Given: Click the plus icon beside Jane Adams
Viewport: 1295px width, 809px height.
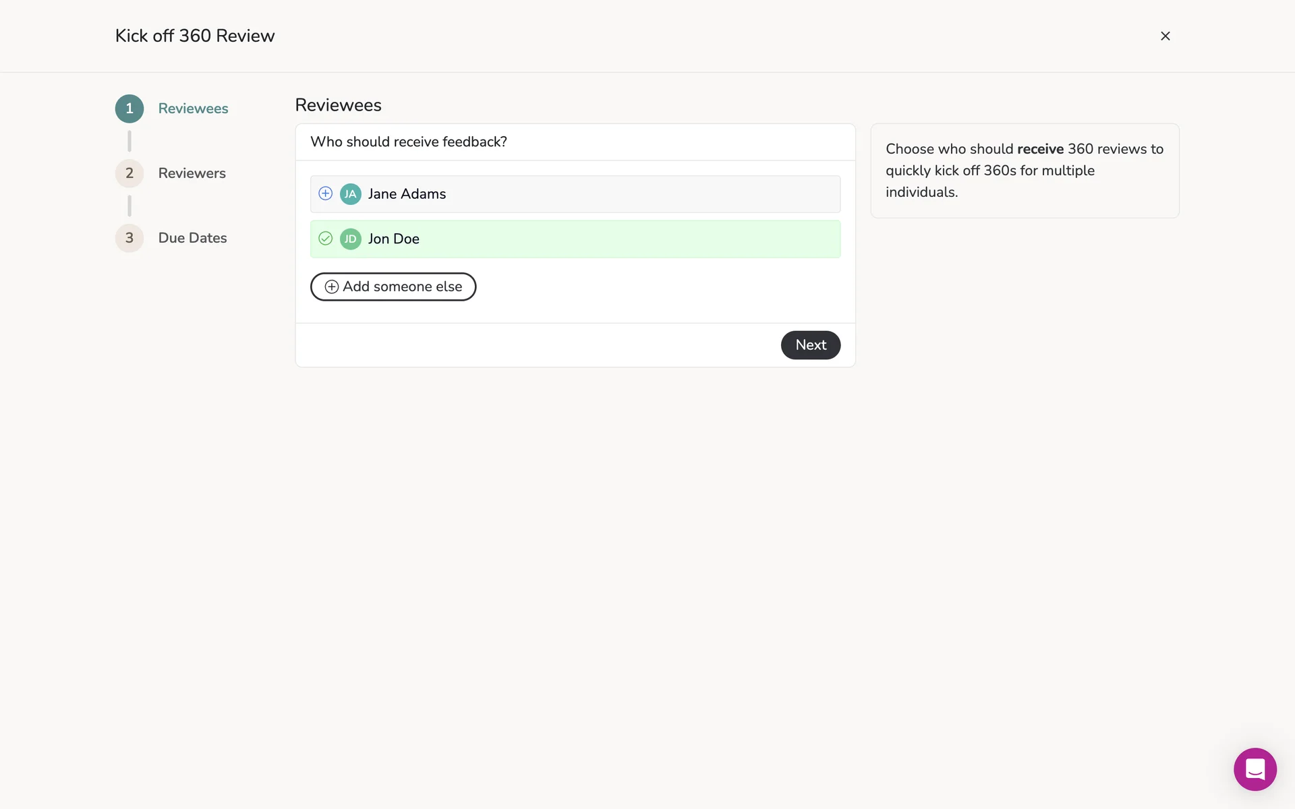Looking at the screenshot, I should [x=325, y=193].
